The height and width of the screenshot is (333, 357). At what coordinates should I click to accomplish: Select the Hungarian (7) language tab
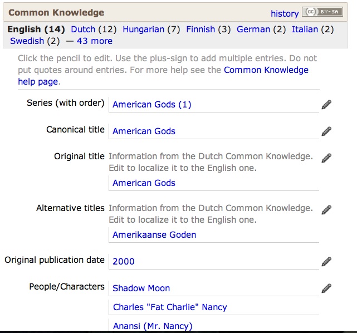144,30
